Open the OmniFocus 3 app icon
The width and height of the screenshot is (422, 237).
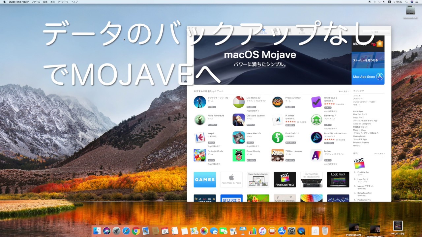coord(316,102)
